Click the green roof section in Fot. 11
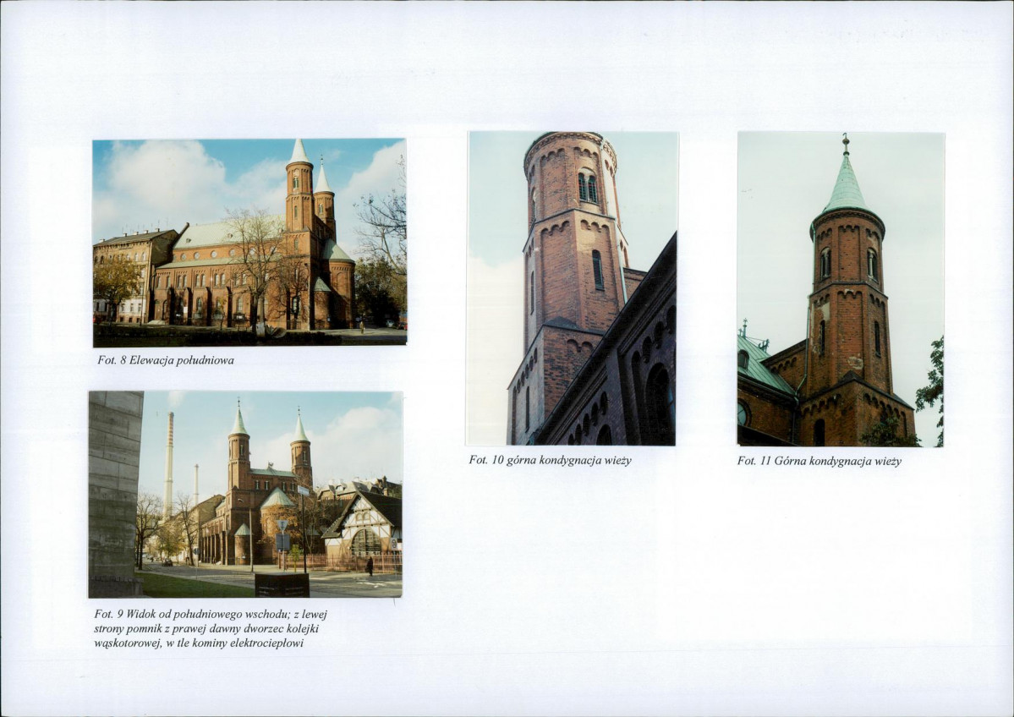 (x=762, y=366)
